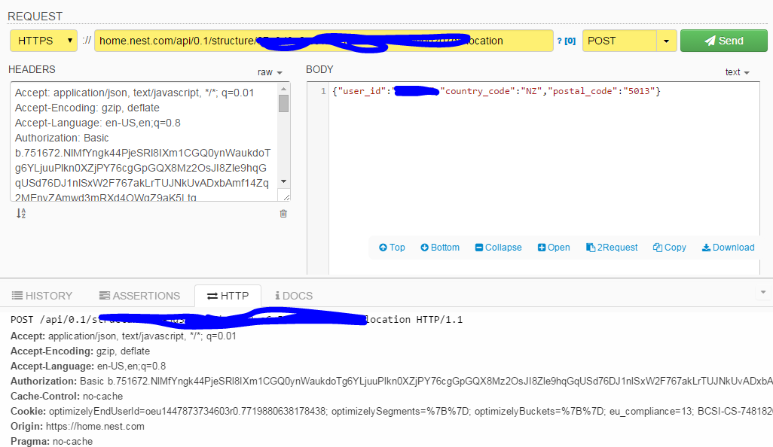Select the HTTP tab
This screenshot has height=447, width=773.
pos(228,296)
